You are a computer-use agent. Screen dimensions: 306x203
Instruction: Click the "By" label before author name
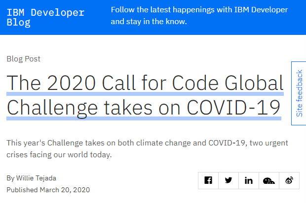(x=10, y=177)
